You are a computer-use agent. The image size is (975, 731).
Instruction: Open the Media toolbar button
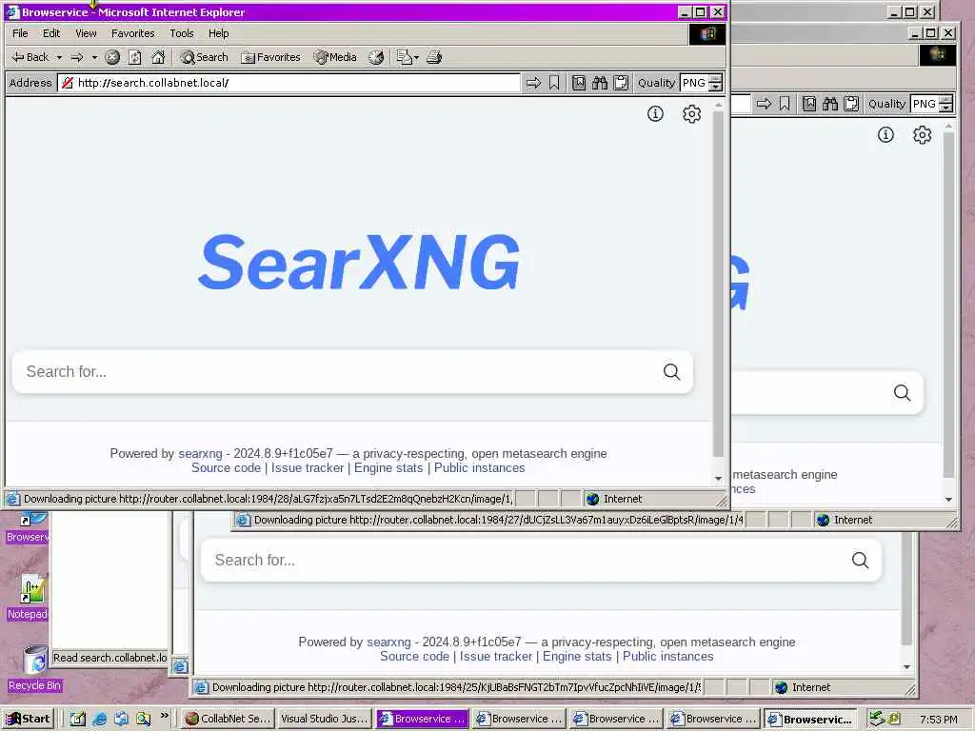[x=335, y=57]
